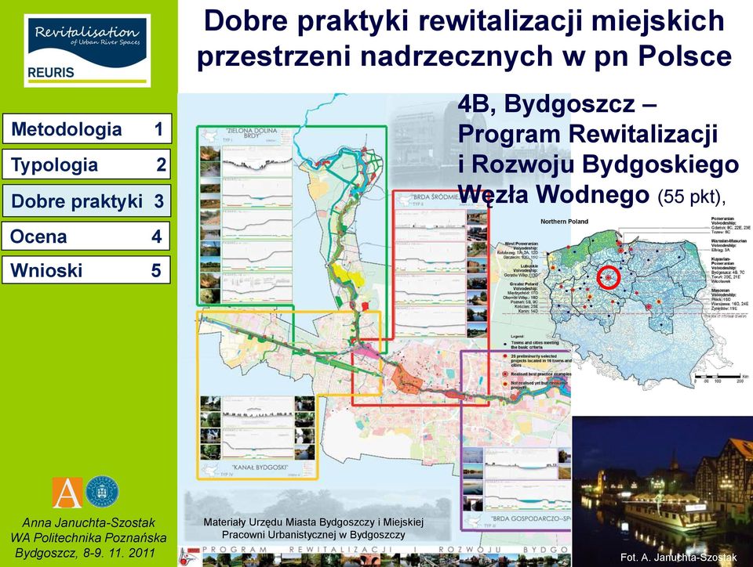Click the text Węzła Wodnego
Viewport: 753px width, 567px height.
pyautogui.click(x=553, y=194)
